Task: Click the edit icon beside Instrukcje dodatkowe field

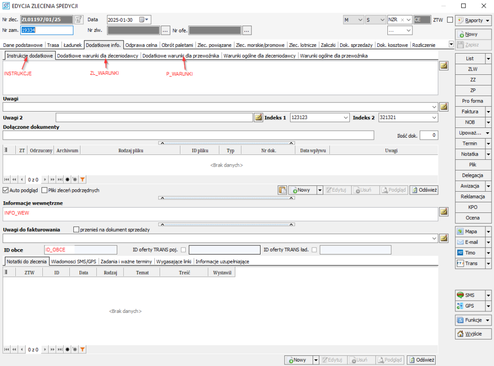Action: pos(443,67)
